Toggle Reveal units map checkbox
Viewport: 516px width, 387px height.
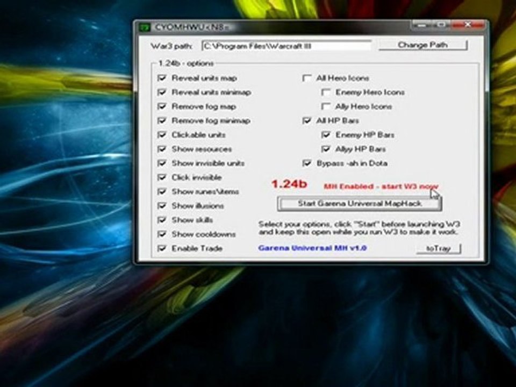click(x=162, y=78)
